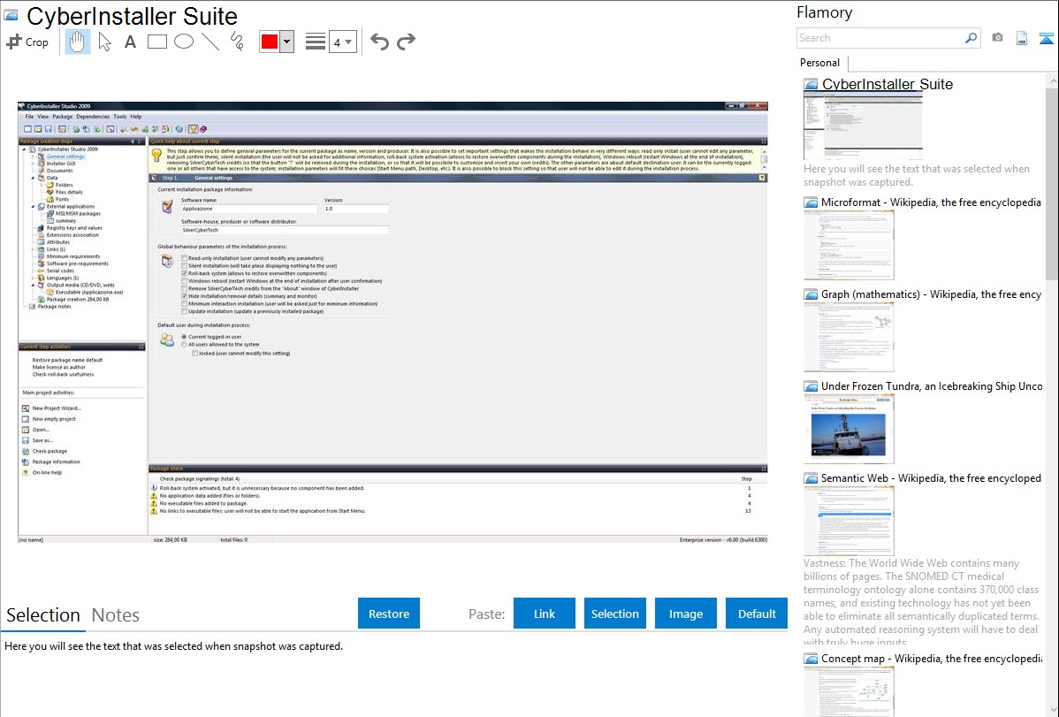Activate the hand pan tool
The image size is (1059, 717).
[x=78, y=42]
